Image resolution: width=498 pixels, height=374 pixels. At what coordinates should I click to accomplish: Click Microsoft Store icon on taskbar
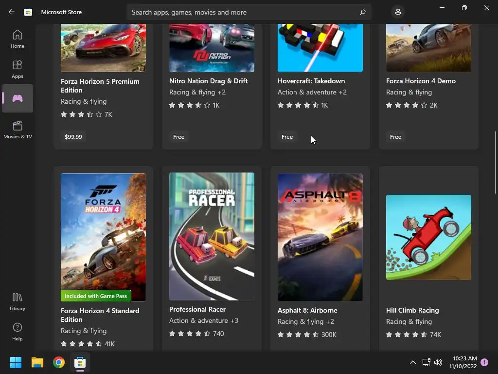[80, 362]
